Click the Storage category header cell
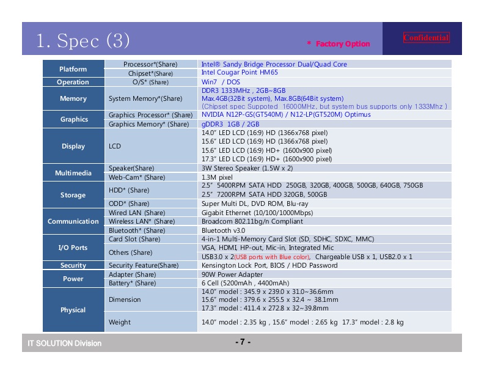This screenshot has height=374, width=484. click(x=73, y=195)
